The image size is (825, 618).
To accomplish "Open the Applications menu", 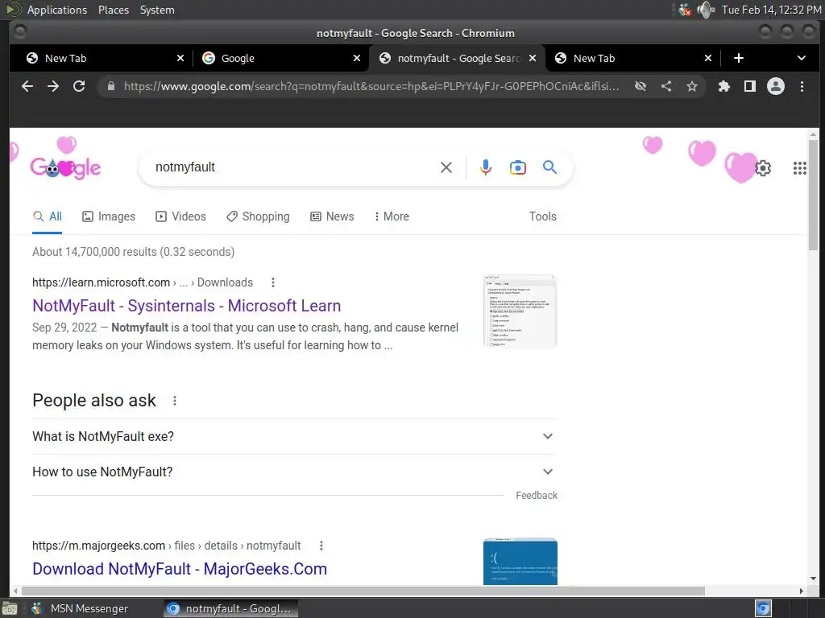I will pos(57,10).
